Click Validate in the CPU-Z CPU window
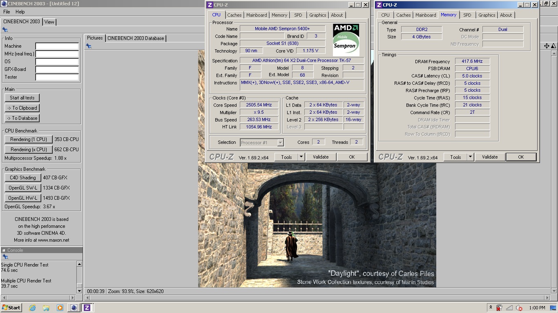The height and width of the screenshot is (313, 558). (321, 157)
